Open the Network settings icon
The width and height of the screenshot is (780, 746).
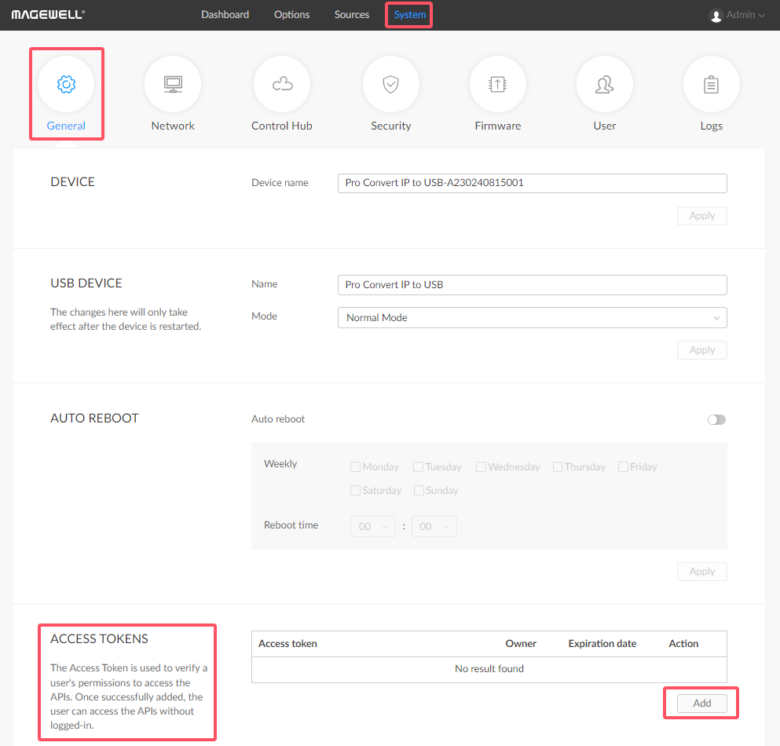point(173,84)
